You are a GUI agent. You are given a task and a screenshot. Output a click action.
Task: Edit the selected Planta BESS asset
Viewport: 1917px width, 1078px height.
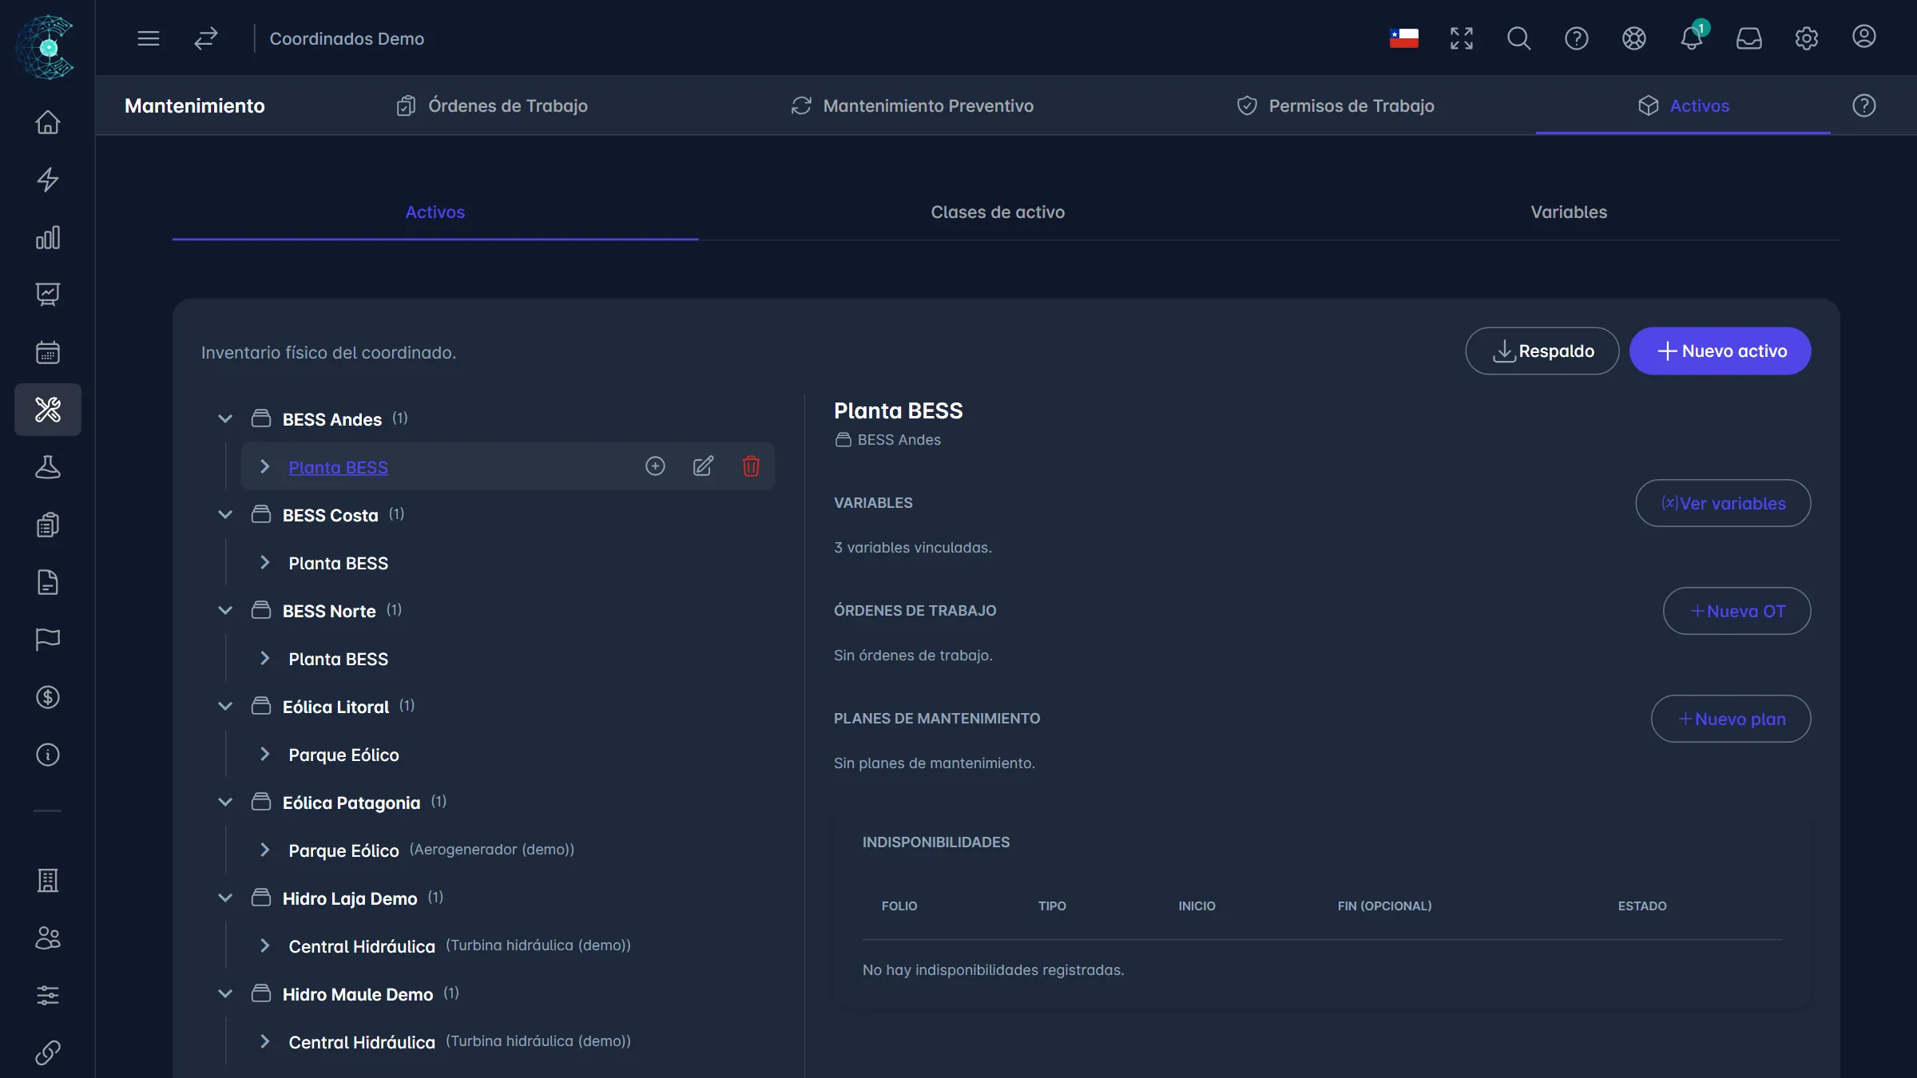[703, 466]
